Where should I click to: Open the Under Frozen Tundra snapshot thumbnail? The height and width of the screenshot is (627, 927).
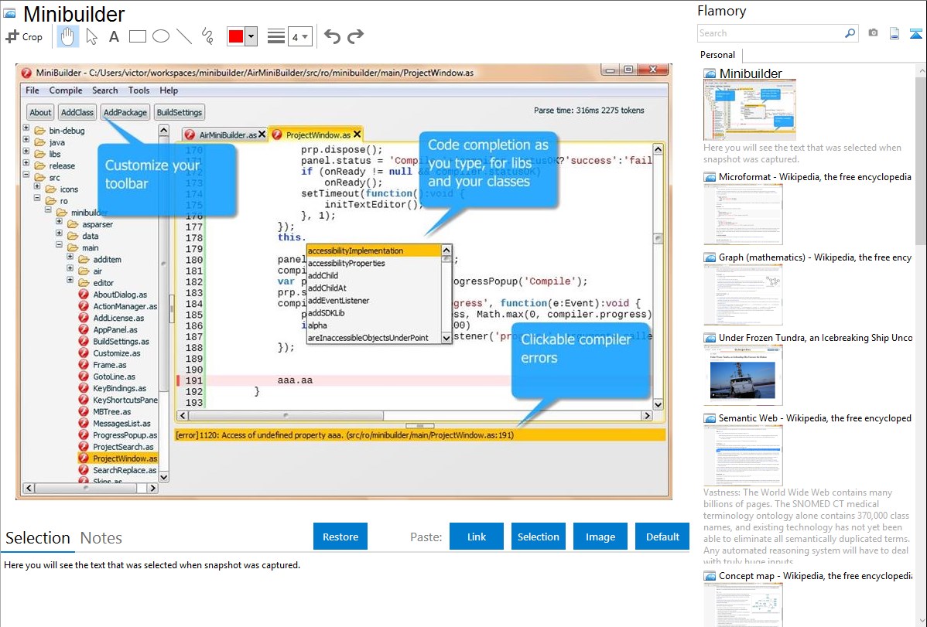point(743,375)
